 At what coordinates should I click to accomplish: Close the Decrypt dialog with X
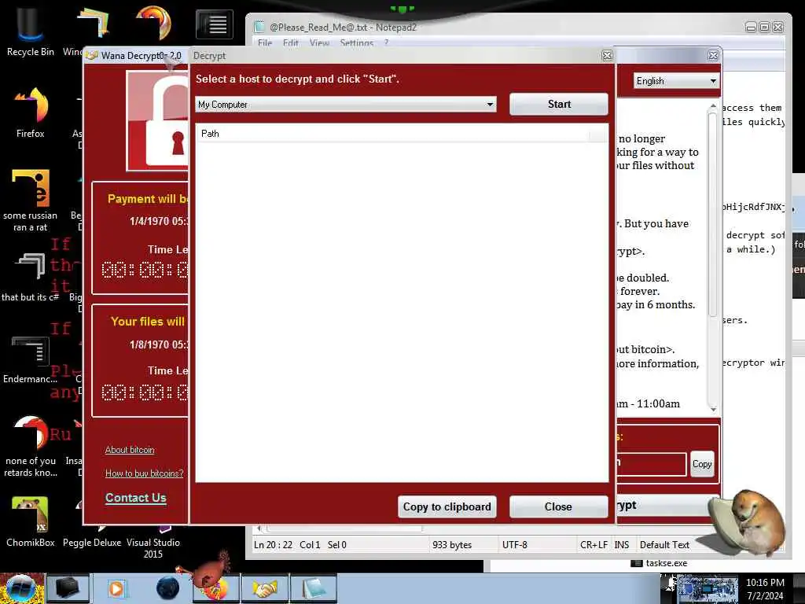coord(607,56)
